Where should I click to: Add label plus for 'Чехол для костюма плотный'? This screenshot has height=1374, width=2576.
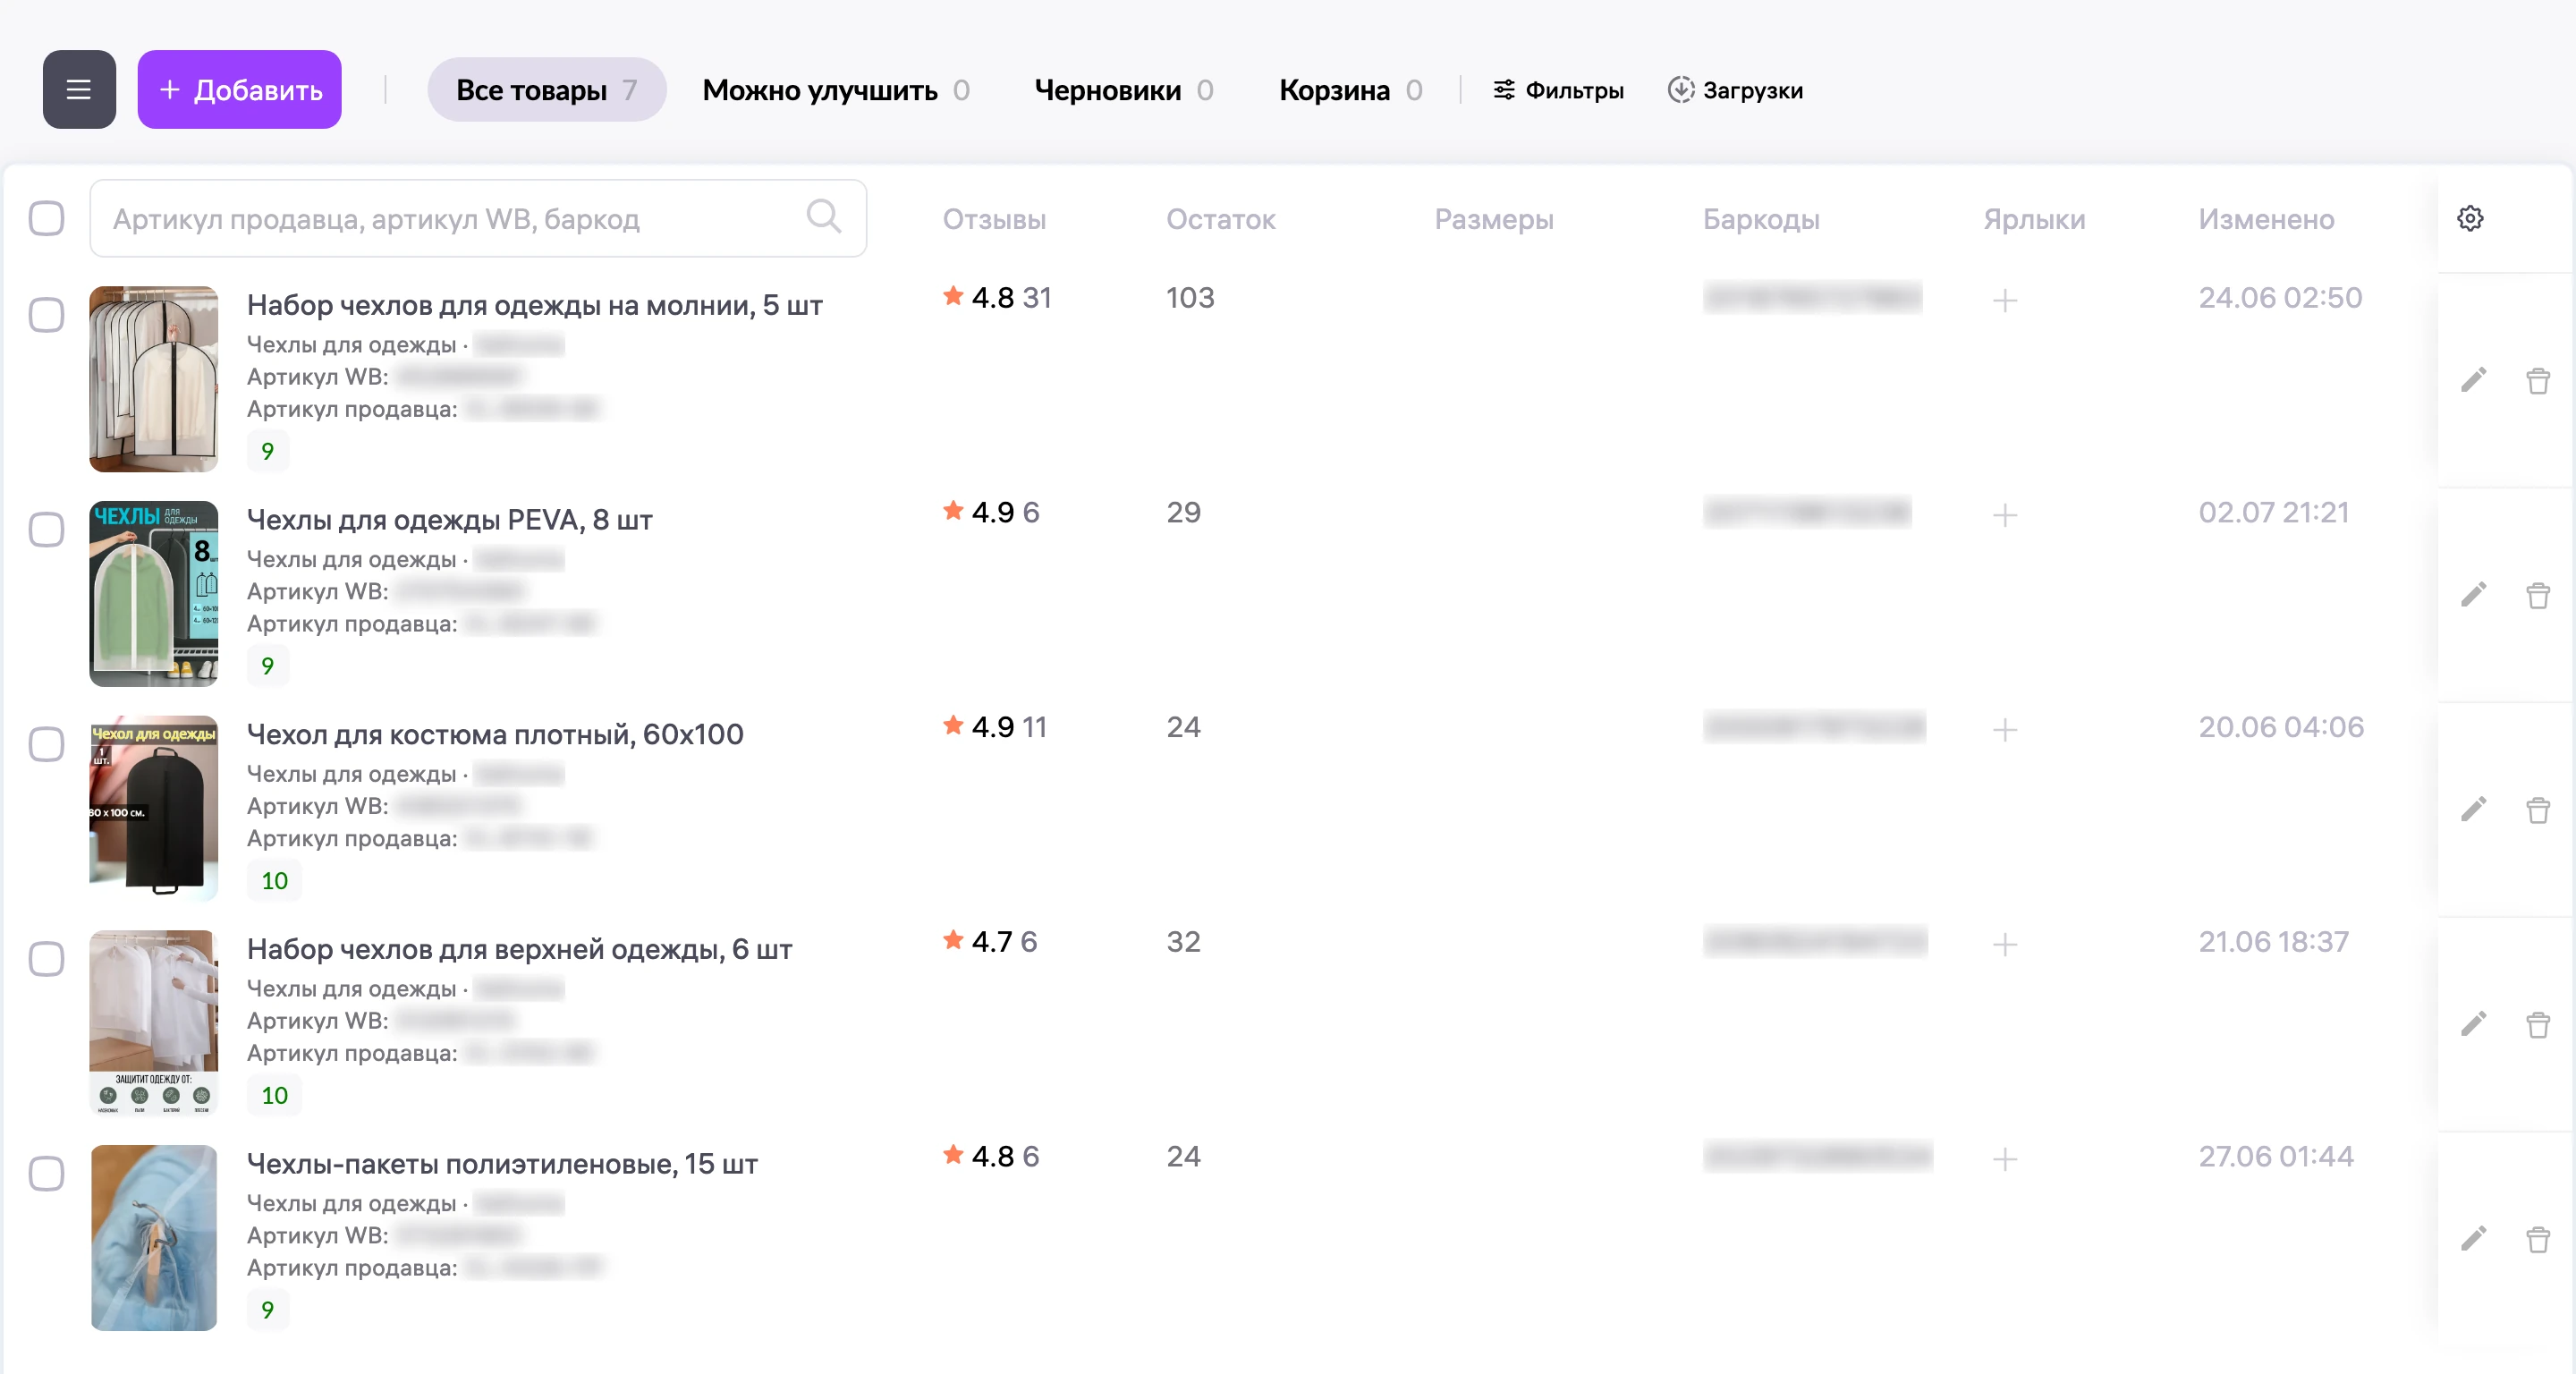[2005, 730]
